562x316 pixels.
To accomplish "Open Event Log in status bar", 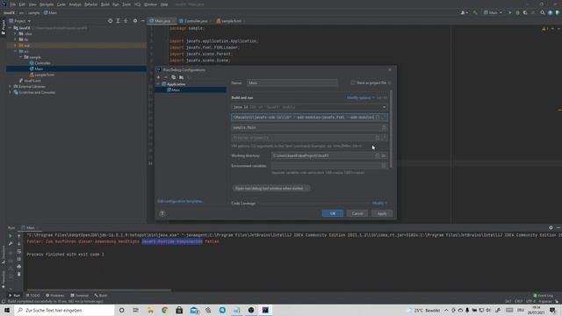I will click(544, 296).
